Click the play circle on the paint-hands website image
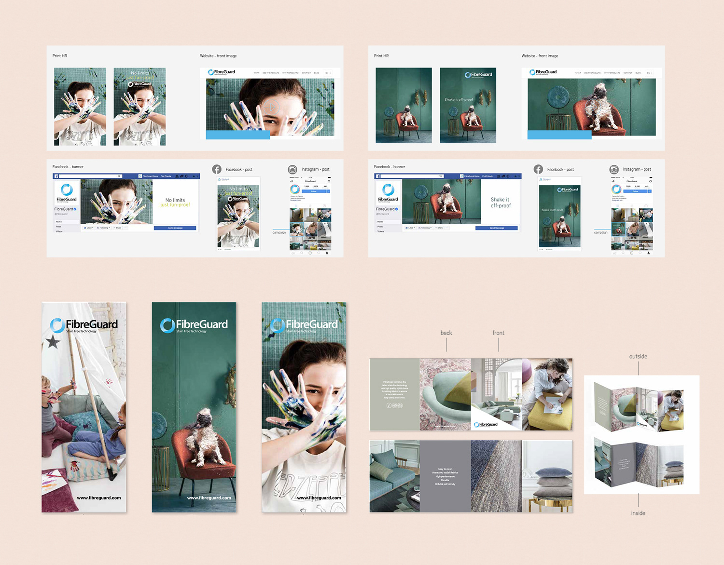The width and height of the screenshot is (724, 565). (270, 107)
